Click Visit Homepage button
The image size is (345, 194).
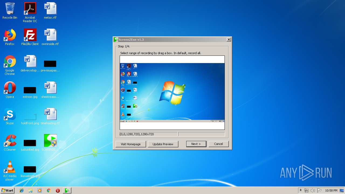coord(131,144)
